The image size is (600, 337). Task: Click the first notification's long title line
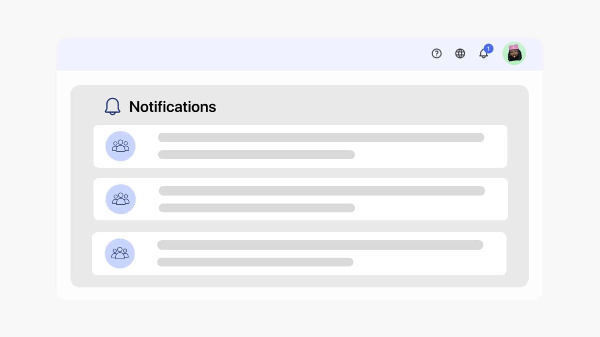point(321,138)
